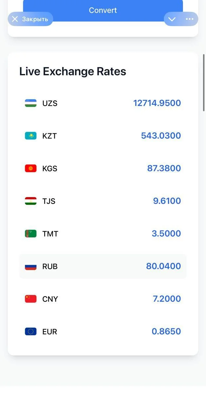Open the three-dots more options menu
This screenshot has height=419, width=206.
[190, 19]
